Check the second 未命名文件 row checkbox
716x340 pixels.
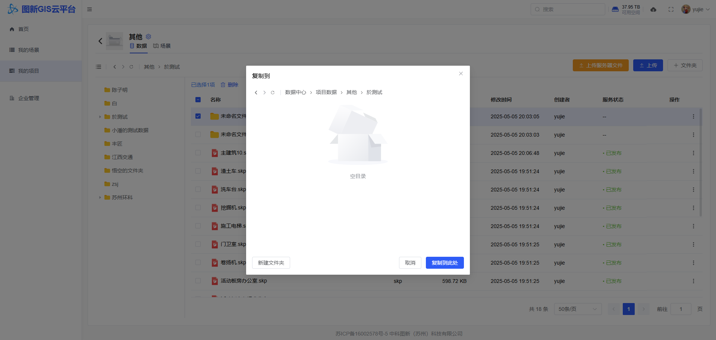(x=198, y=134)
